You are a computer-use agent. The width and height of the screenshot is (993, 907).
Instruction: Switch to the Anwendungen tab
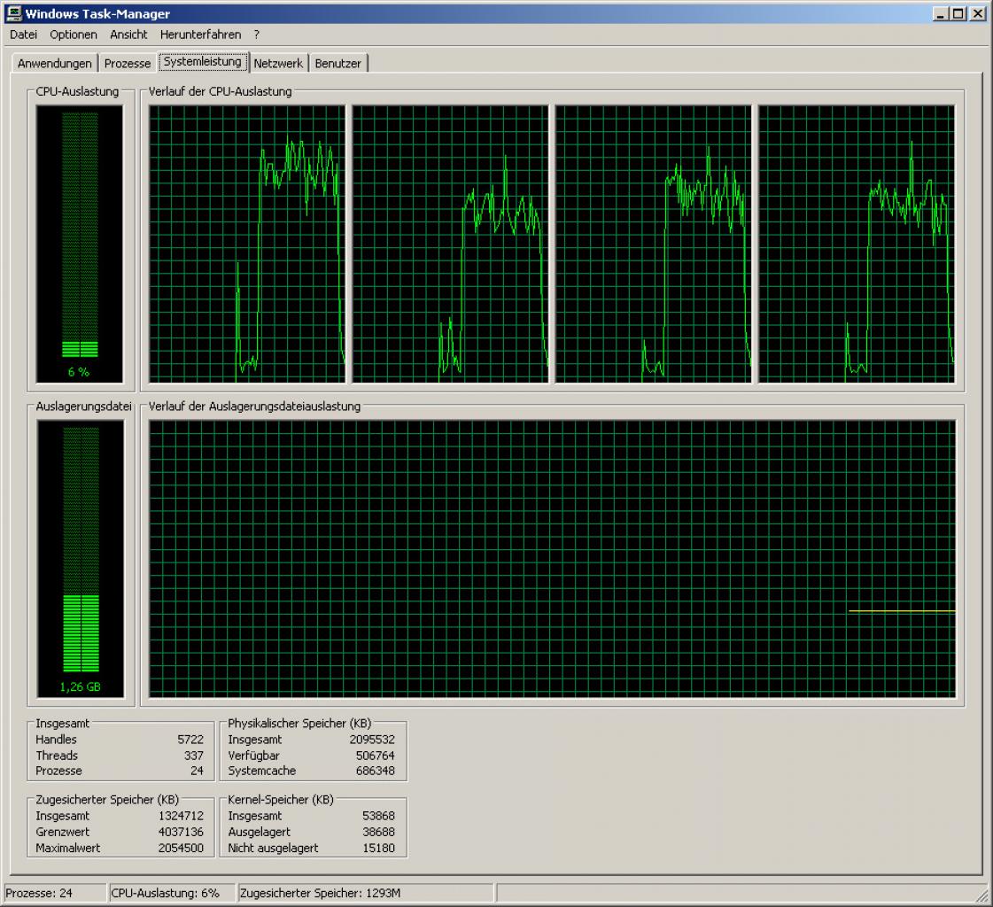tap(54, 64)
